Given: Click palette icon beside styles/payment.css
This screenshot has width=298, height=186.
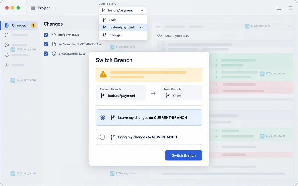Looking at the screenshot, I should [x=54, y=53].
